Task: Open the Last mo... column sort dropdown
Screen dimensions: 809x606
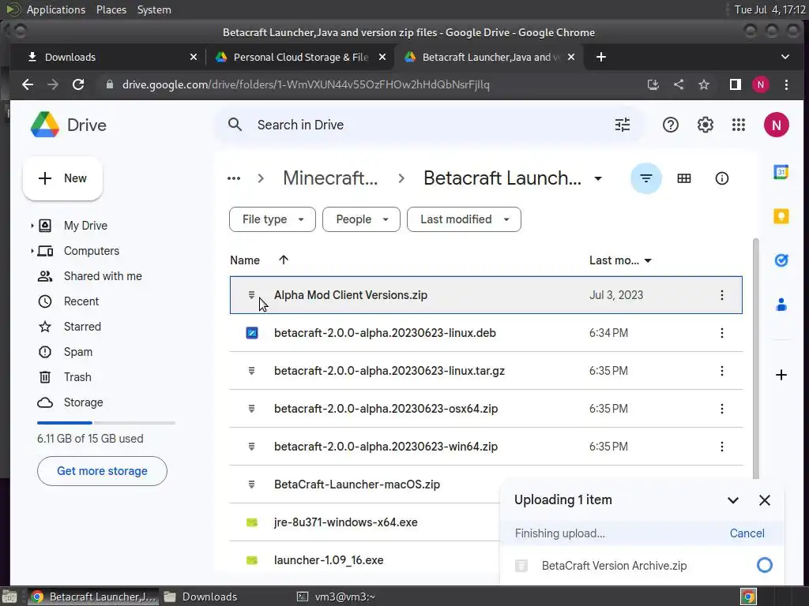Action: pos(648,260)
